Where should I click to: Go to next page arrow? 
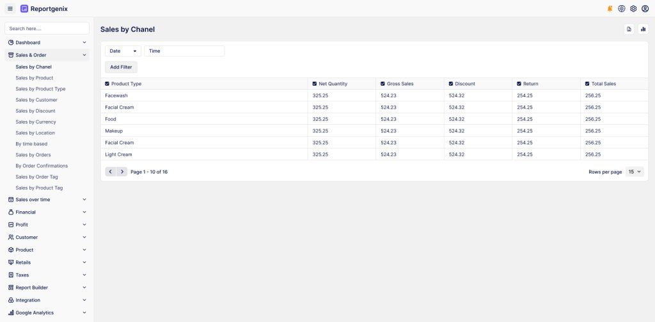(x=122, y=172)
